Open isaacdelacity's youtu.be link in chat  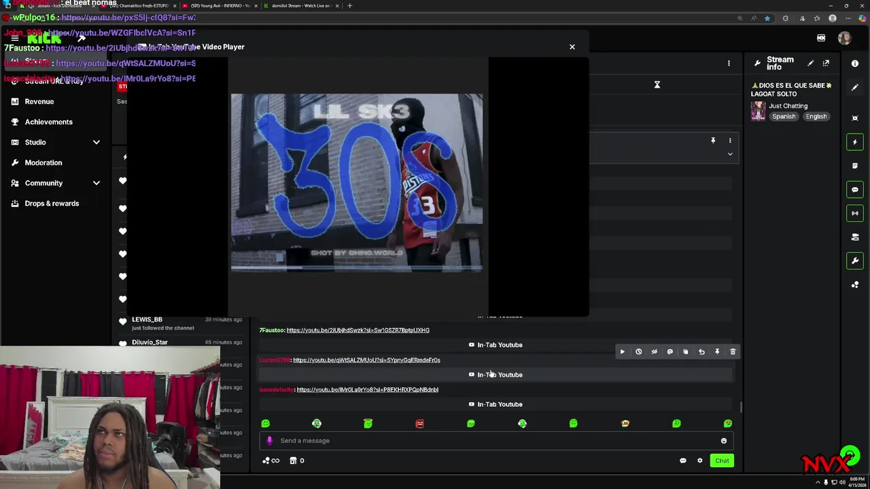coord(367,390)
